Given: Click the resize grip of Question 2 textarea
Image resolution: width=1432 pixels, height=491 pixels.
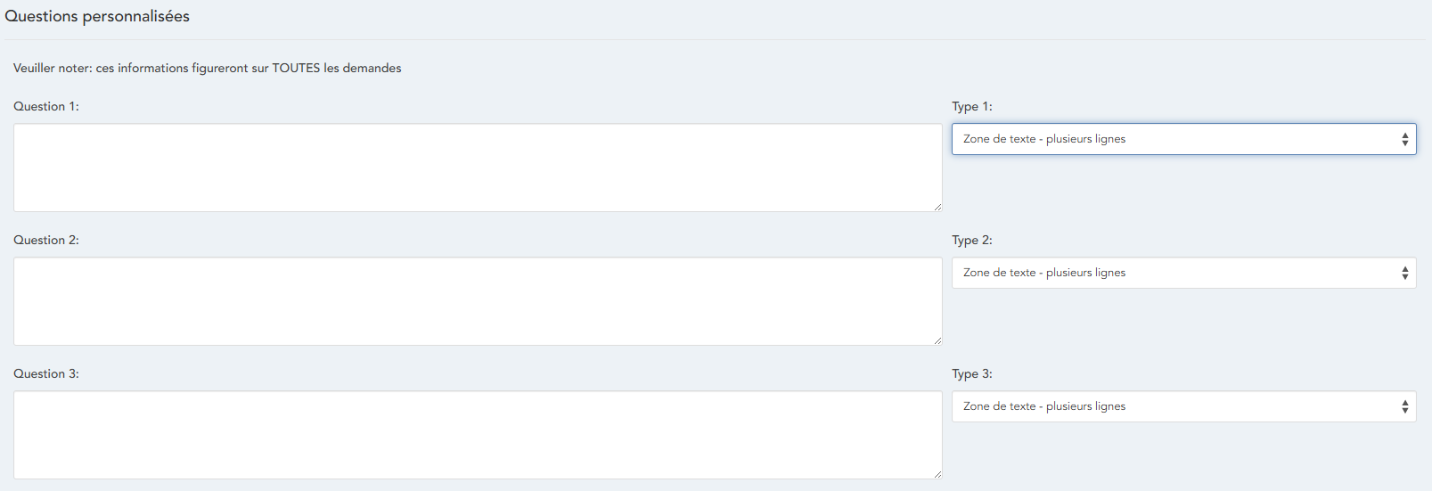Looking at the screenshot, I should (x=937, y=340).
